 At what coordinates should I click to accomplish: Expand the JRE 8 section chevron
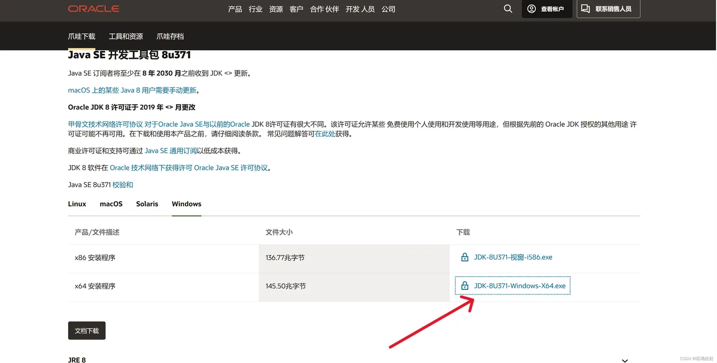(625, 360)
